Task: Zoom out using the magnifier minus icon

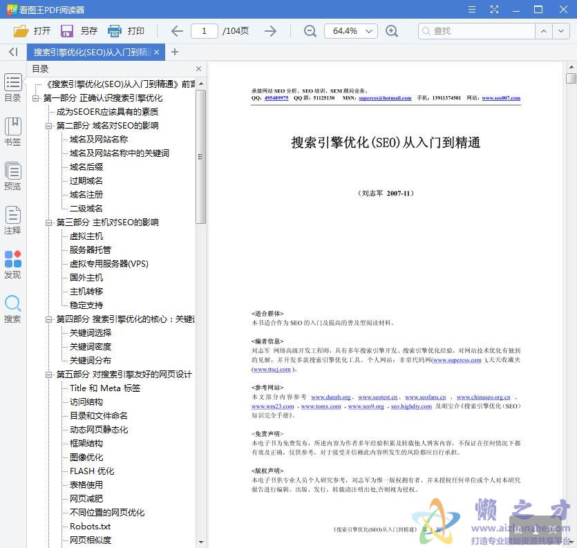Action: click(310, 31)
